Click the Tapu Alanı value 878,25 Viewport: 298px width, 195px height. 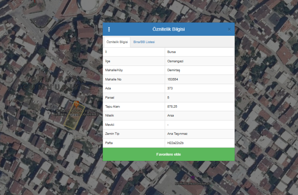tap(173, 106)
